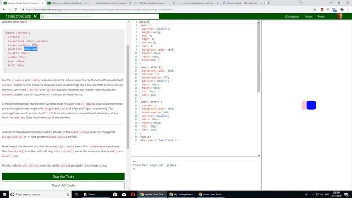Click the instructions panel scrollbar up arrow
352x198 pixels.
click(128, 22)
